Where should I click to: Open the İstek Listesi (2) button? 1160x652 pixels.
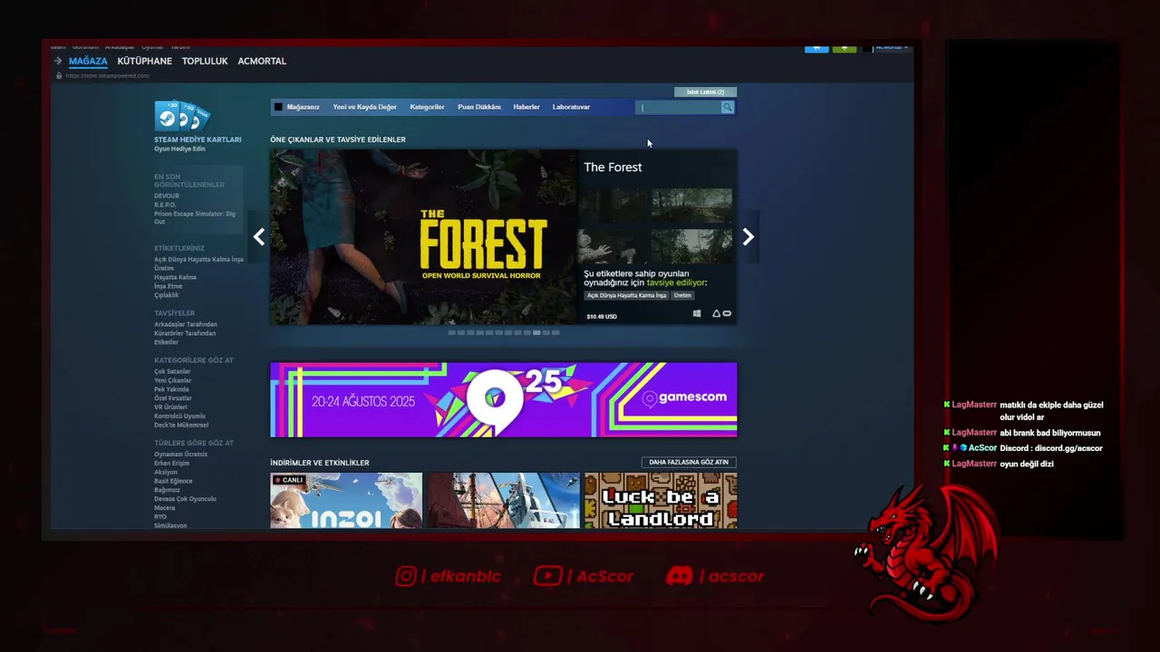705,92
